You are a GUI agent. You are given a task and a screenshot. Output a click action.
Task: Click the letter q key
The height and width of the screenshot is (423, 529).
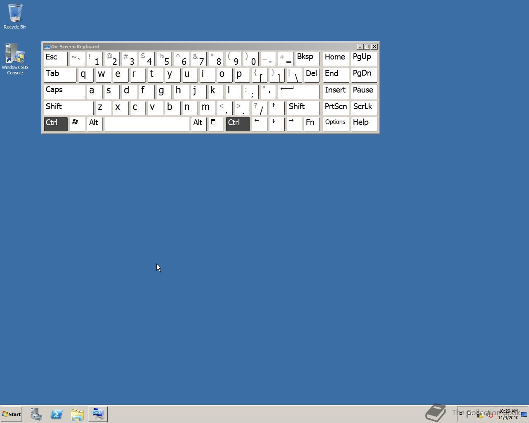pos(86,75)
